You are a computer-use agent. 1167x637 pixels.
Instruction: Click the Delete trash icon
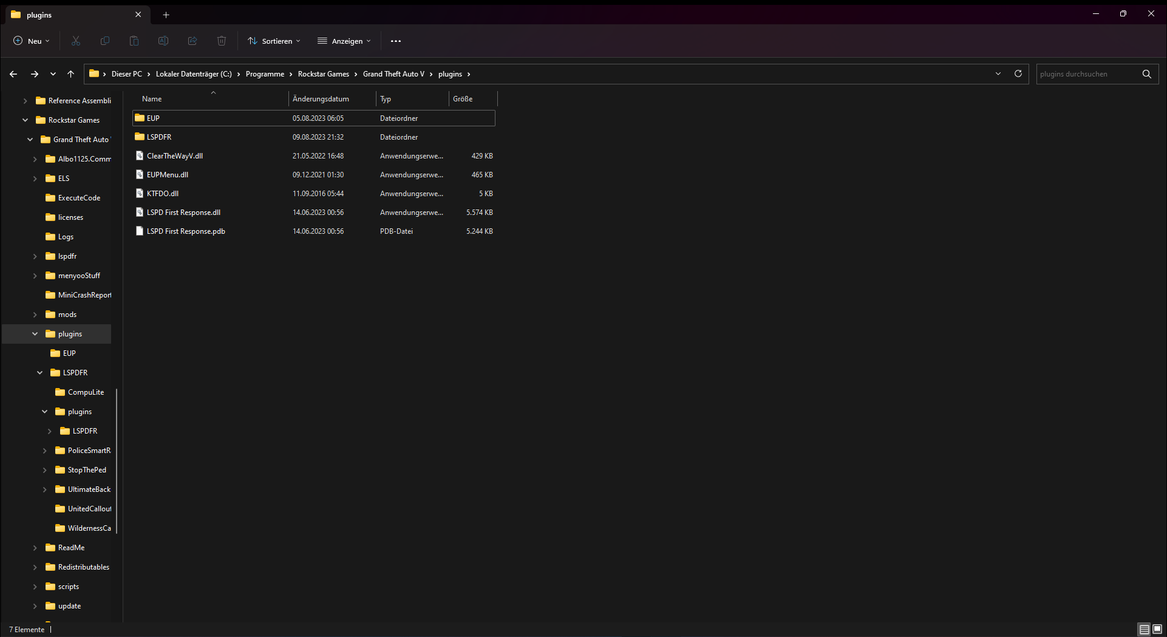point(222,41)
